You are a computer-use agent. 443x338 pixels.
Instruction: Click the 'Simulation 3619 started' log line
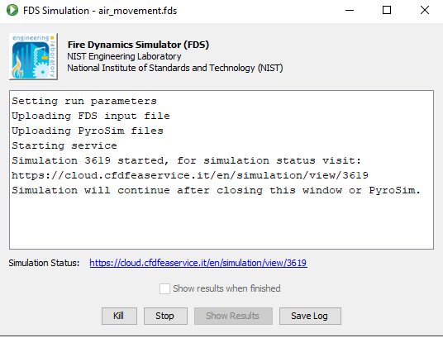pos(187,160)
